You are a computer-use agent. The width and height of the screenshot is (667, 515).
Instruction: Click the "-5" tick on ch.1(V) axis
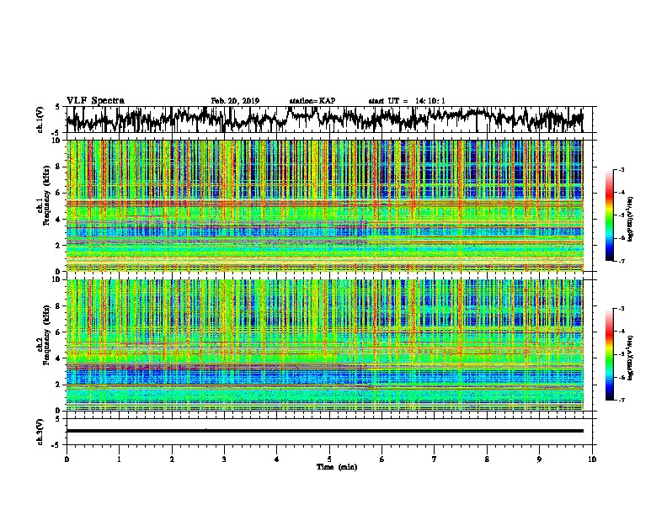(56, 133)
